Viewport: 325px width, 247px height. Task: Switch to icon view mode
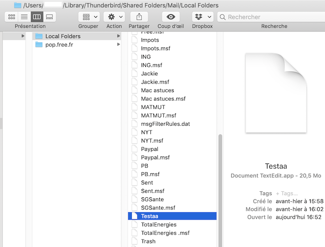12,17
